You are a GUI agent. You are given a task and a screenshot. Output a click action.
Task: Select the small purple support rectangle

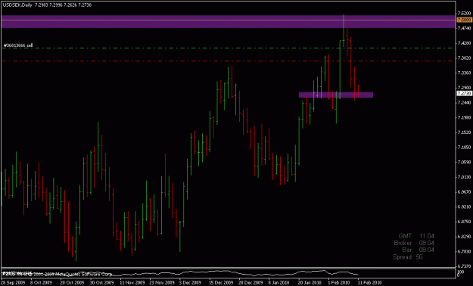(336, 95)
